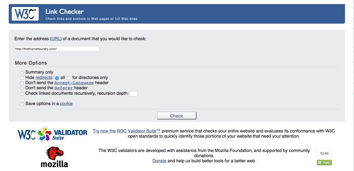354x171 pixels.
Task: Click the green Flattr button
Action: [x=324, y=163]
